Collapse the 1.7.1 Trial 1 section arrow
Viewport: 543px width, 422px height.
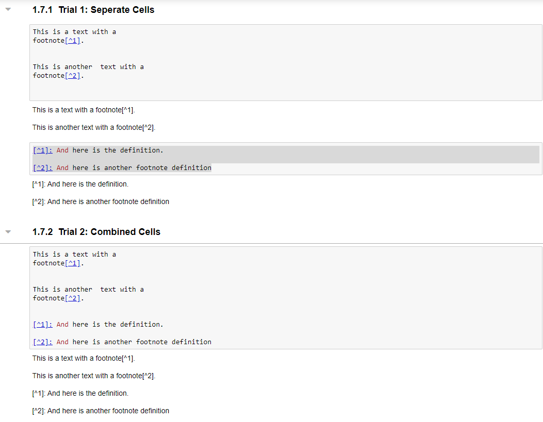[x=8, y=10]
